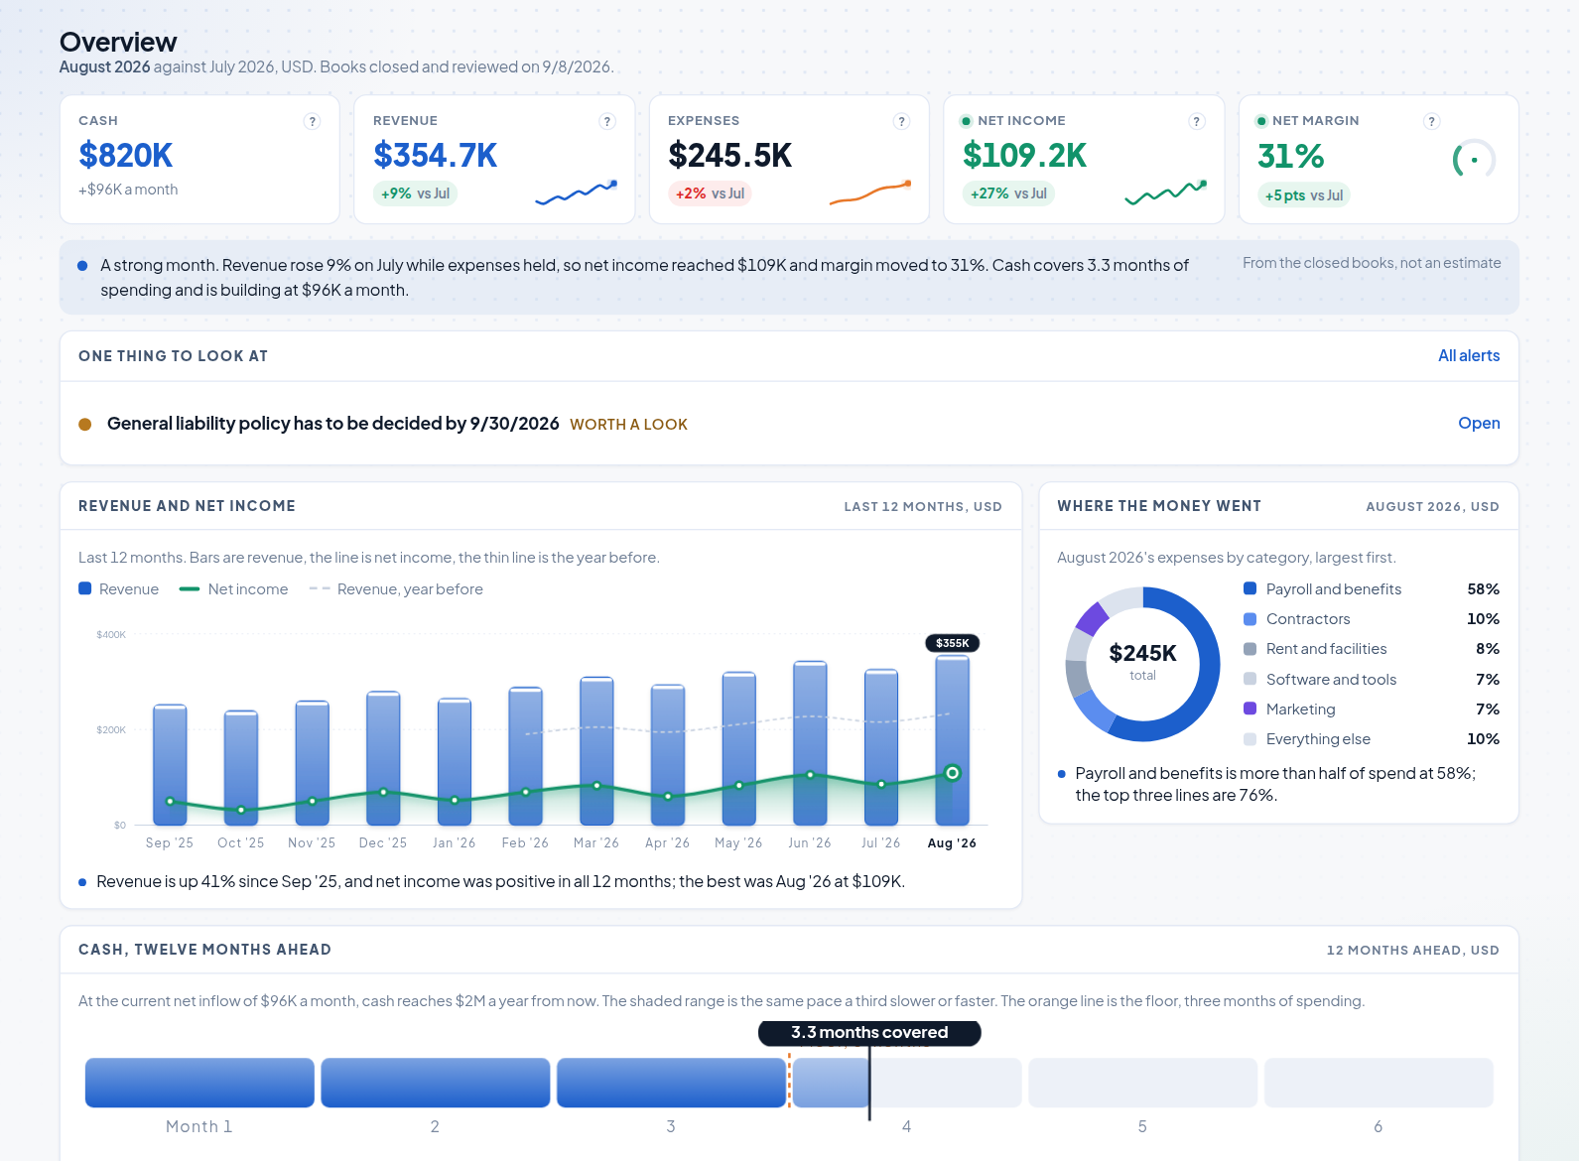
Task: Click the $245.5K expenses value
Action: click(x=730, y=155)
